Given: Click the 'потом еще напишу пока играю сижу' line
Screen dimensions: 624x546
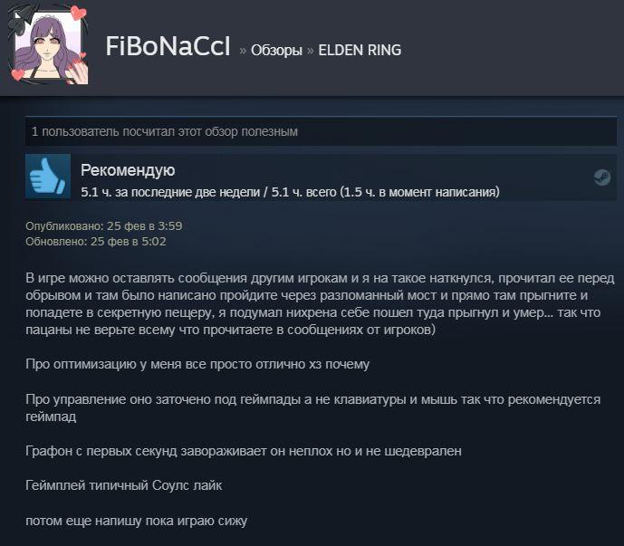Looking at the screenshot, I should [137, 521].
